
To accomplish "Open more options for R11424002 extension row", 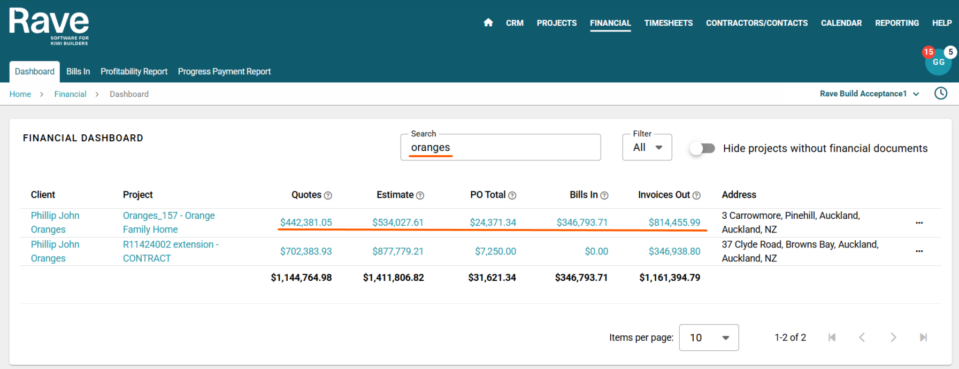I will click(x=919, y=251).
